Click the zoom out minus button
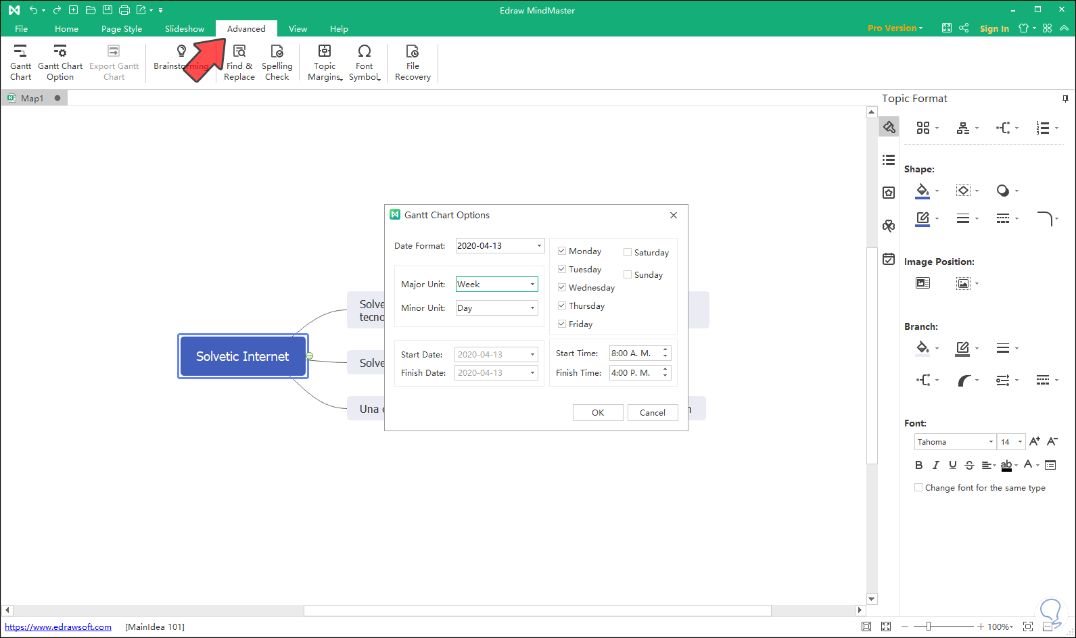Screen dimensions: 1076x638 (x=906, y=627)
